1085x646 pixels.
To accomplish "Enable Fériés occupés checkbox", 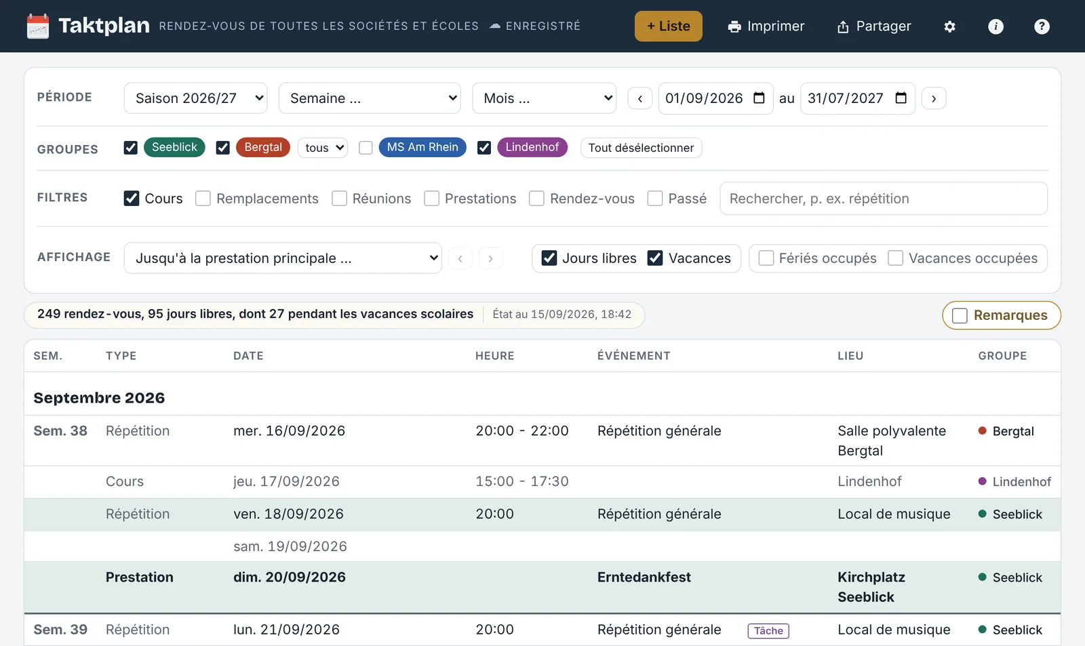I will [766, 258].
